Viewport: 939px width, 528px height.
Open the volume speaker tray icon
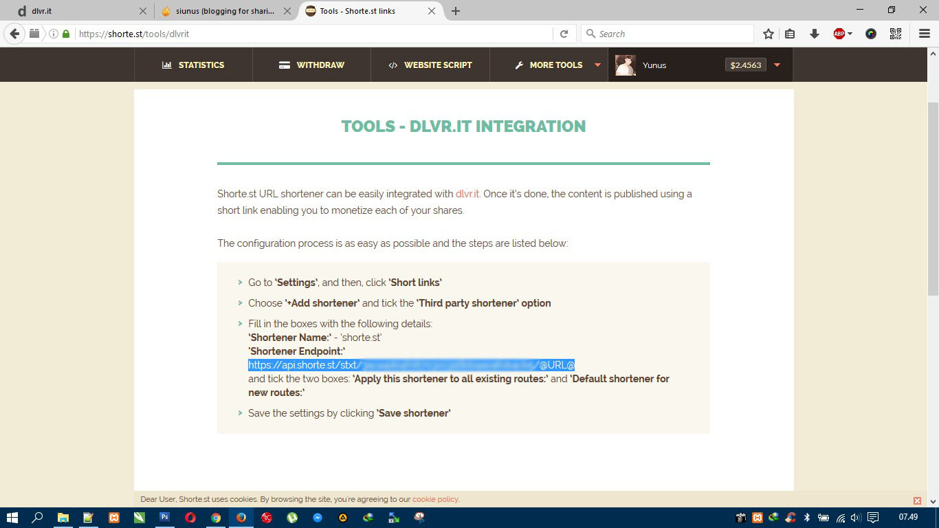click(x=856, y=518)
